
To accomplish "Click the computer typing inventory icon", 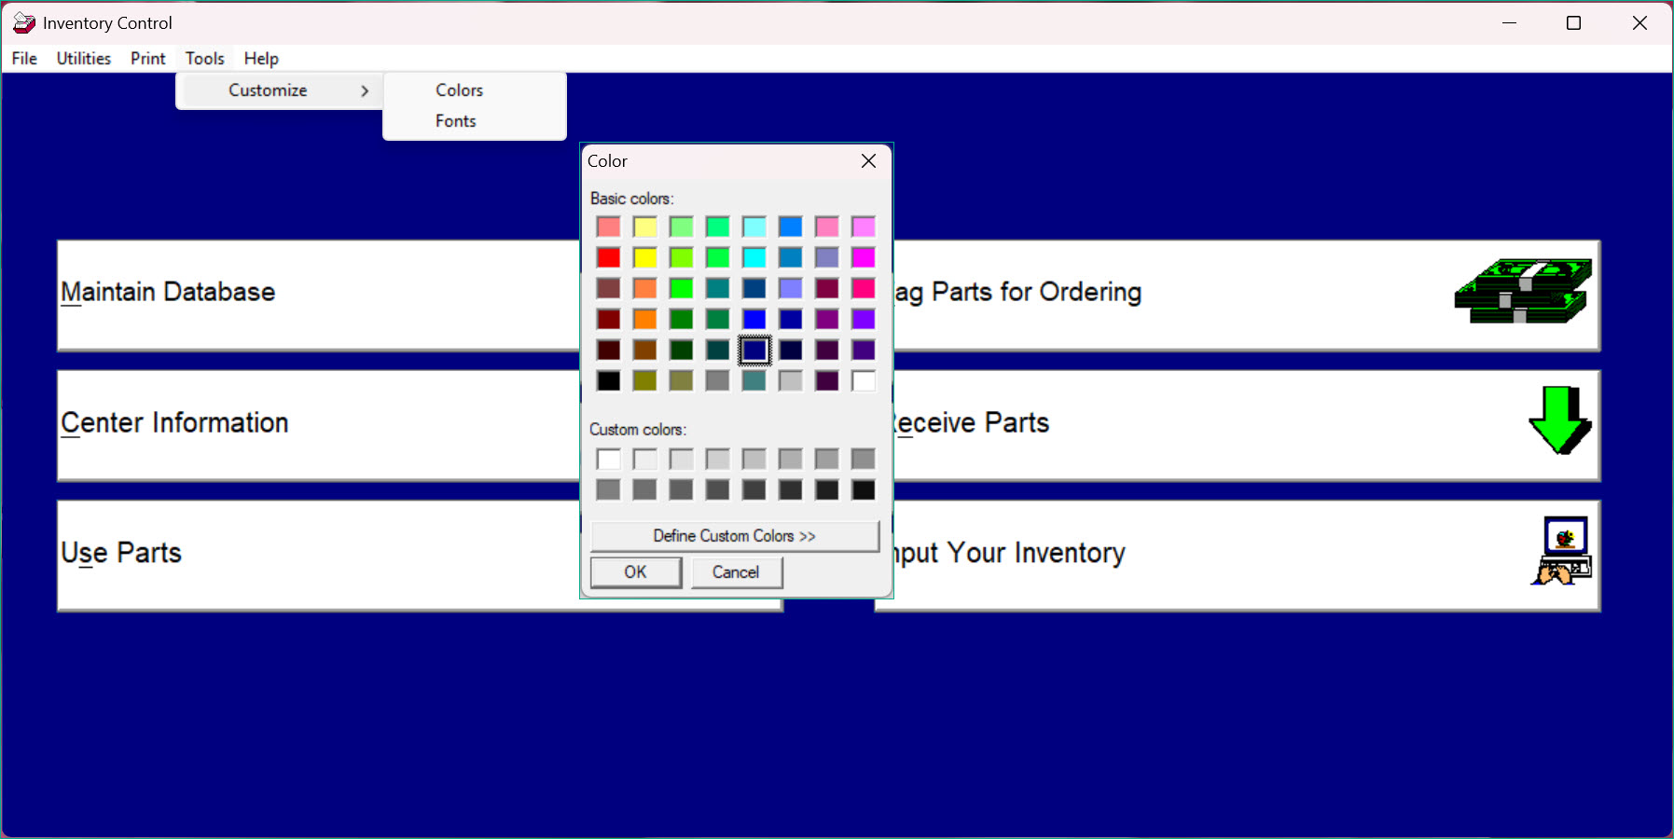I will coord(1562,551).
